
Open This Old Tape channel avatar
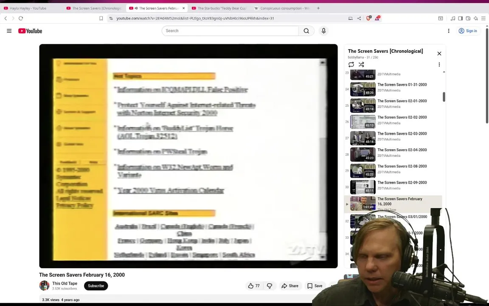[44, 286]
